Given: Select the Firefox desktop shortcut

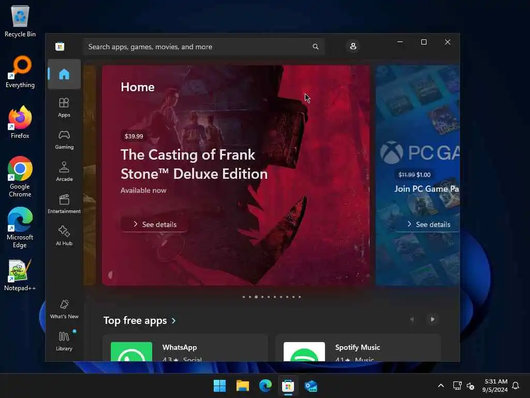Looking at the screenshot, I should coord(20,122).
